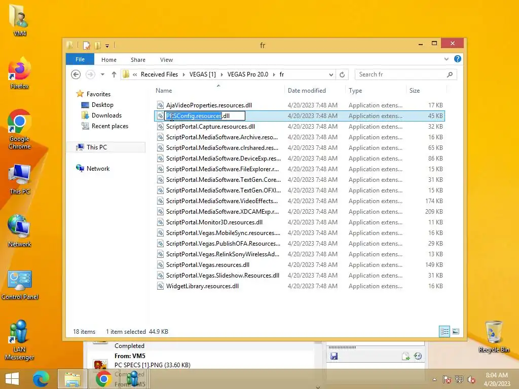The image size is (519, 389).
Task: Go back with the Back arrow
Action: click(76, 74)
